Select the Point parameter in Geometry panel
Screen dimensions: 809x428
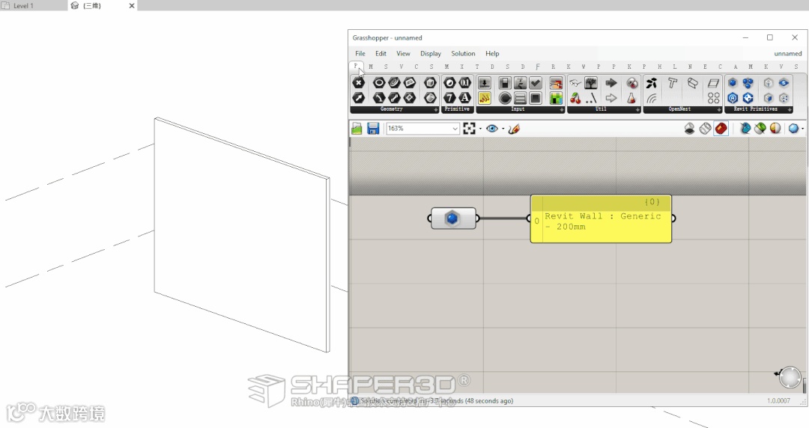tap(359, 82)
